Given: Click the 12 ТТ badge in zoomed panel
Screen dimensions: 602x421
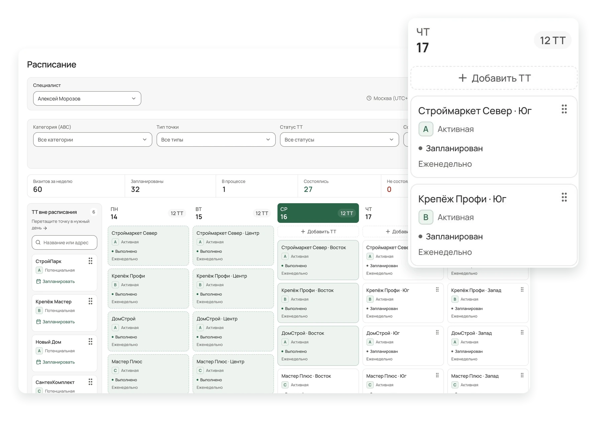Looking at the screenshot, I should tap(553, 40).
